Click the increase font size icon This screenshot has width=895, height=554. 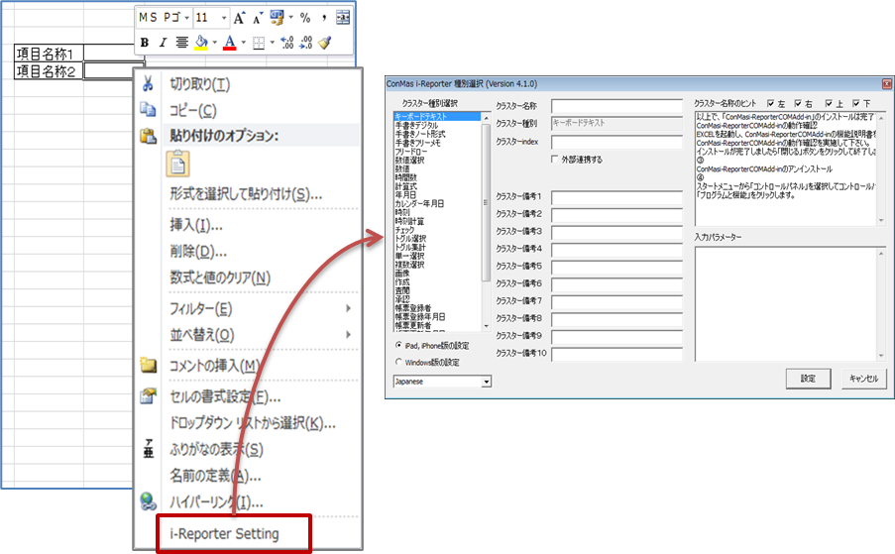pyautogui.click(x=239, y=18)
